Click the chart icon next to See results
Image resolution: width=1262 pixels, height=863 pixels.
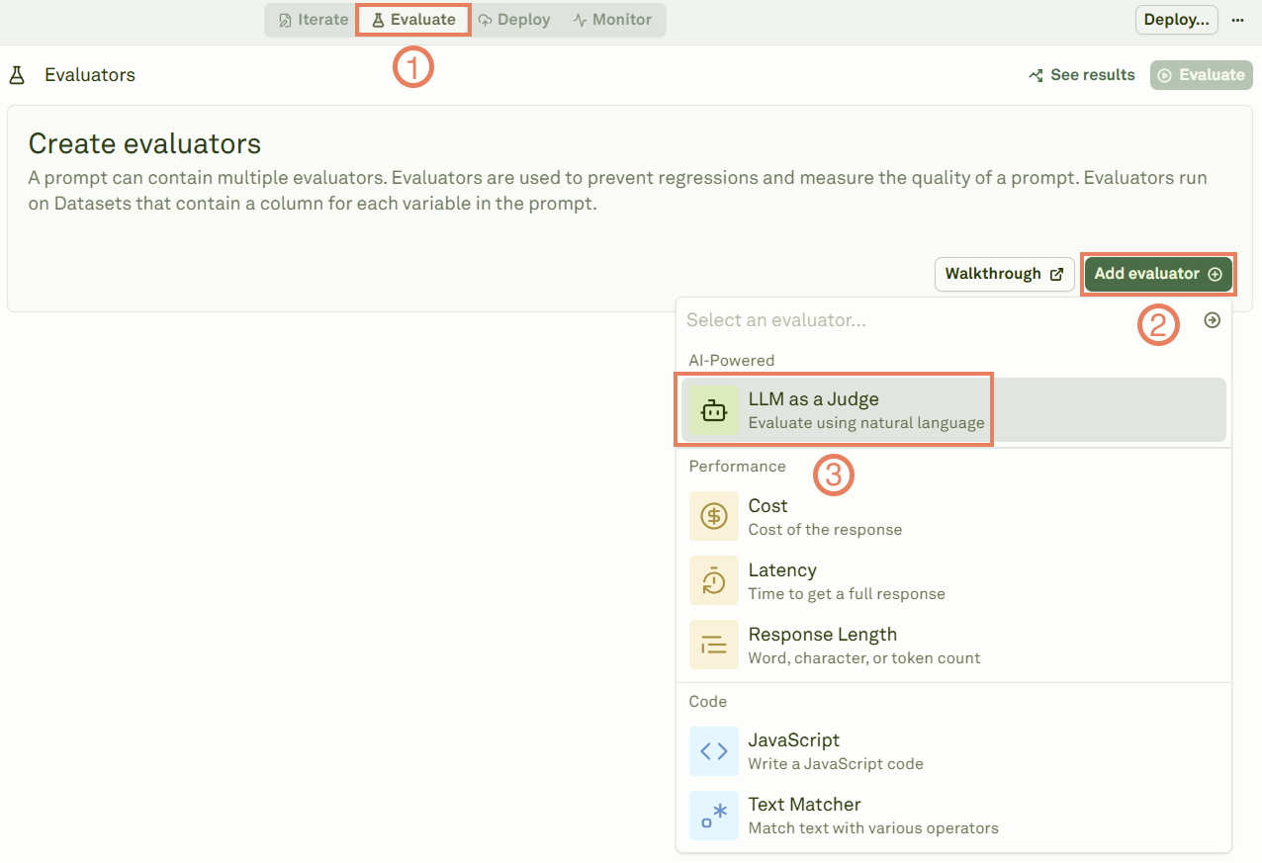[1035, 74]
